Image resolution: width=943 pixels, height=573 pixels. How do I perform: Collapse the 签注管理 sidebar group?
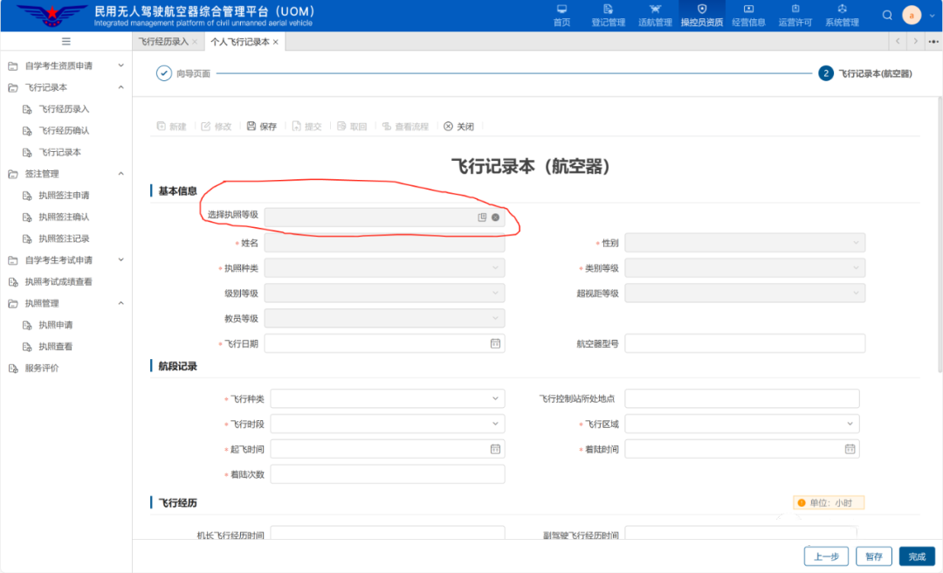66,174
